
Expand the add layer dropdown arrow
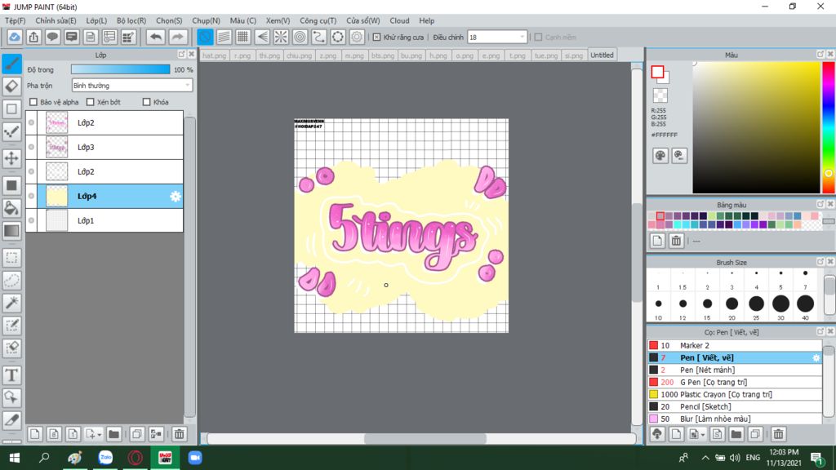pyautogui.click(x=99, y=435)
